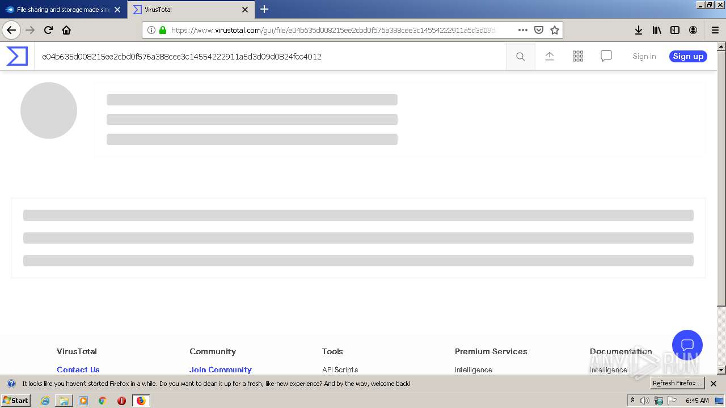The height and width of the screenshot is (408, 726).
Task: Click the VirusTotal sigma logo
Action: (x=17, y=56)
